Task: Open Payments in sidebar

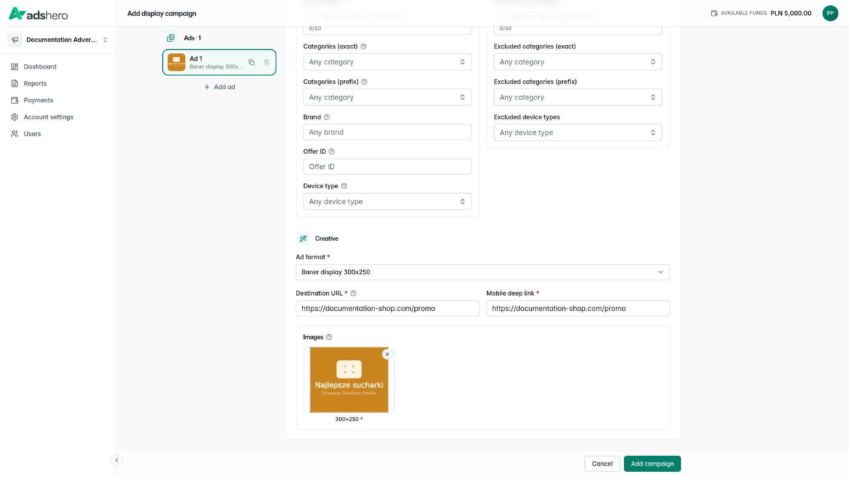Action: point(38,100)
